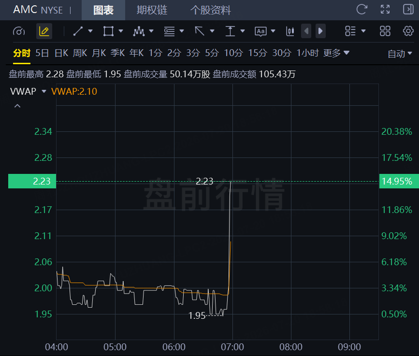Select 分时 timeframe
This screenshot has height=356, width=419.
click(22, 53)
